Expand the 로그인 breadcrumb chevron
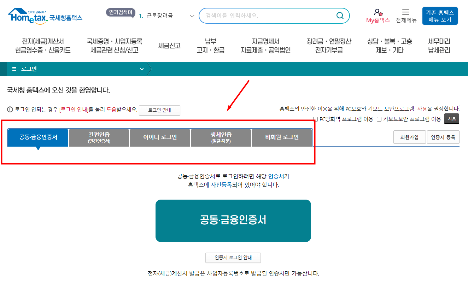Viewport: 468px width, 283px height. pos(142,69)
